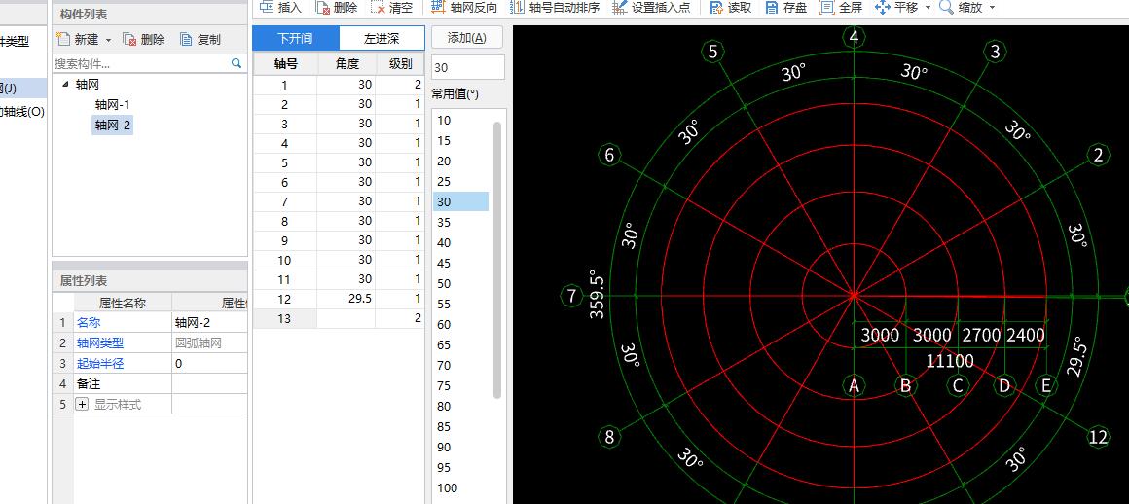Click the 全屏 (Fullscreen) toolbar icon

pyautogui.click(x=827, y=7)
